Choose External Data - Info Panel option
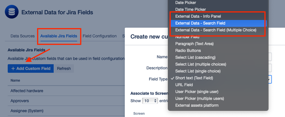 [x=198, y=16]
